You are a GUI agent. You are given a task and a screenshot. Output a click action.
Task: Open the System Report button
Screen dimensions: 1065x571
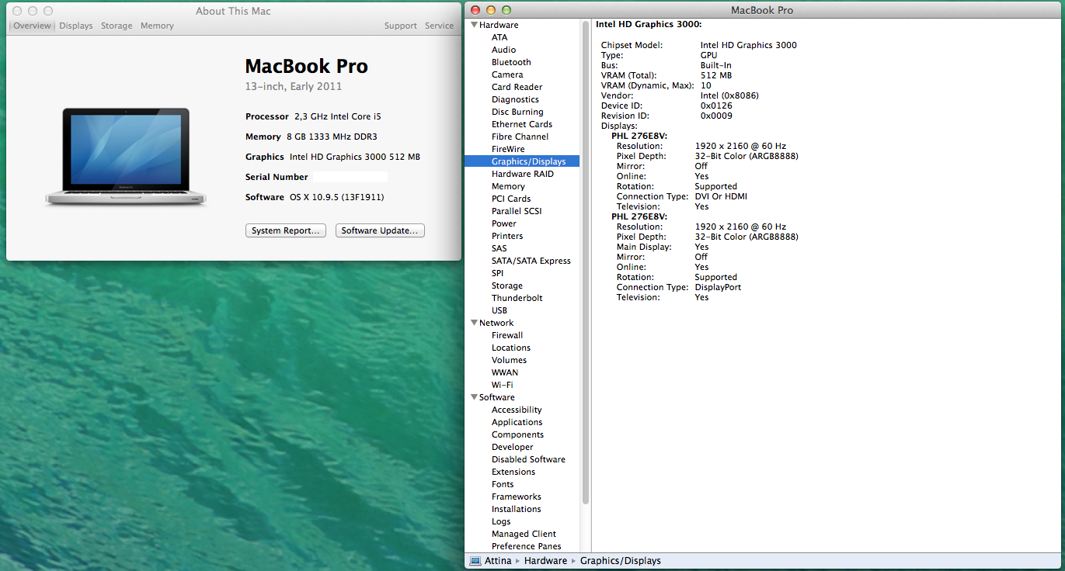point(285,230)
